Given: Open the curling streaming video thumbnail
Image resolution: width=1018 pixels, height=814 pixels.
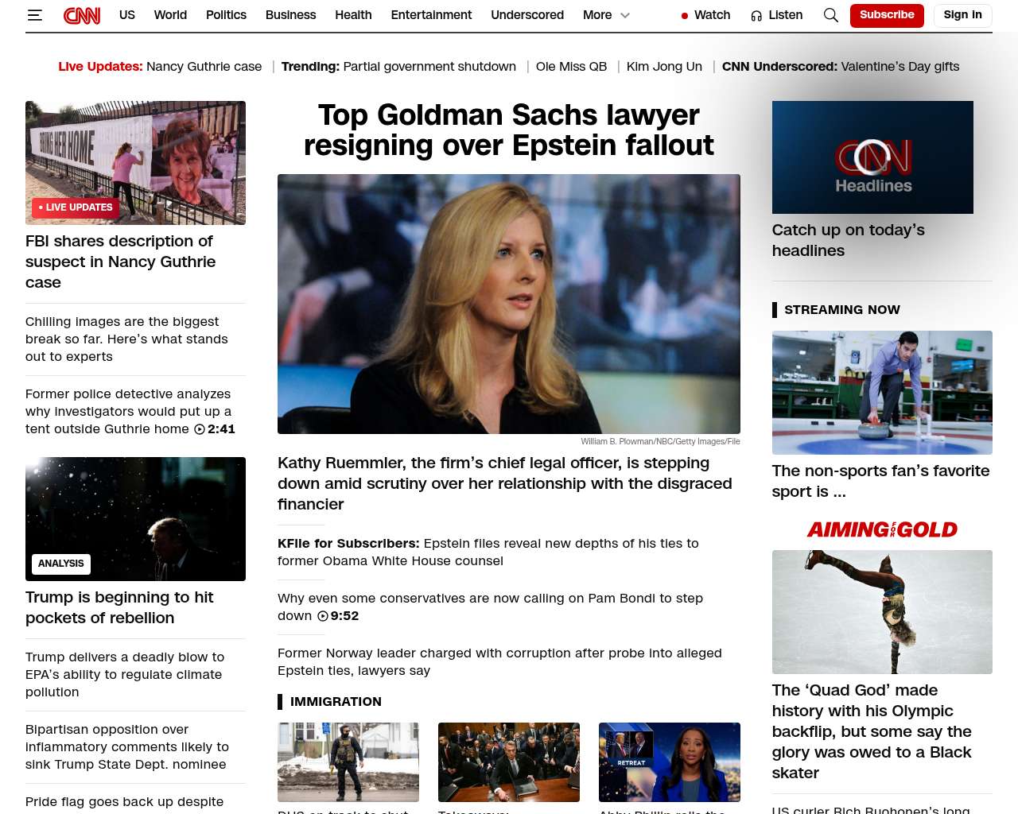Looking at the screenshot, I should click(x=881, y=393).
